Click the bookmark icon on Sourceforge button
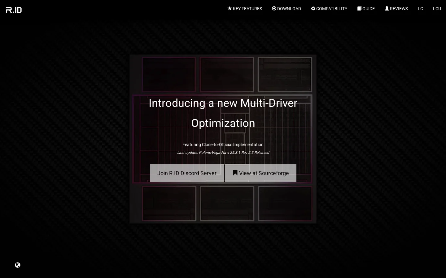The image size is (446, 278). (235, 173)
